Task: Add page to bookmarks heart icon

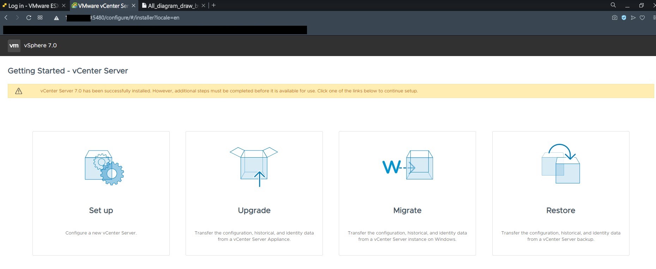Action: tap(642, 18)
